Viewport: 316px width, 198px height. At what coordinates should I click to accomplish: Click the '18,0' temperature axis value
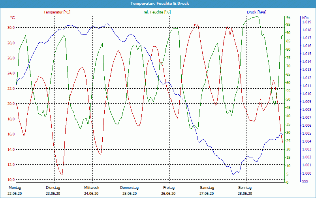11,119
